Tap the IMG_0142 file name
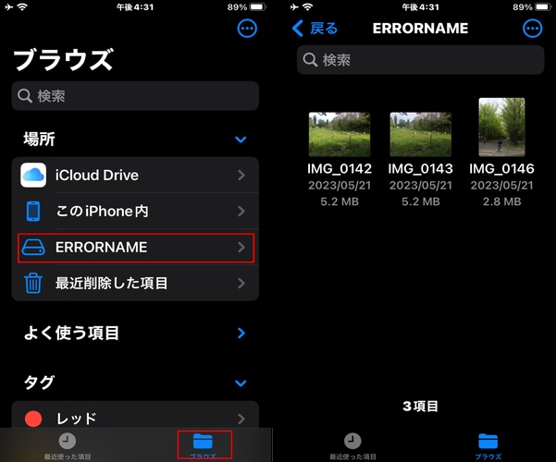Viewport: 556px width, 462px height. tap(340, 169)
